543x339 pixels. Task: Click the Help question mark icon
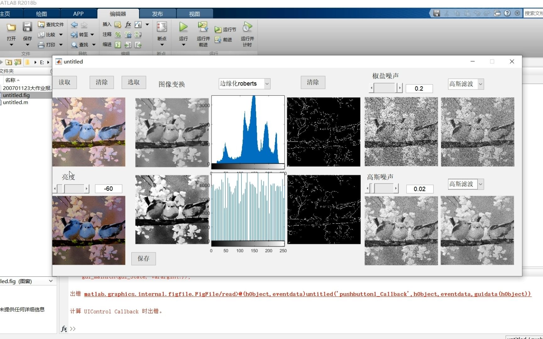(x=507, y=13)
